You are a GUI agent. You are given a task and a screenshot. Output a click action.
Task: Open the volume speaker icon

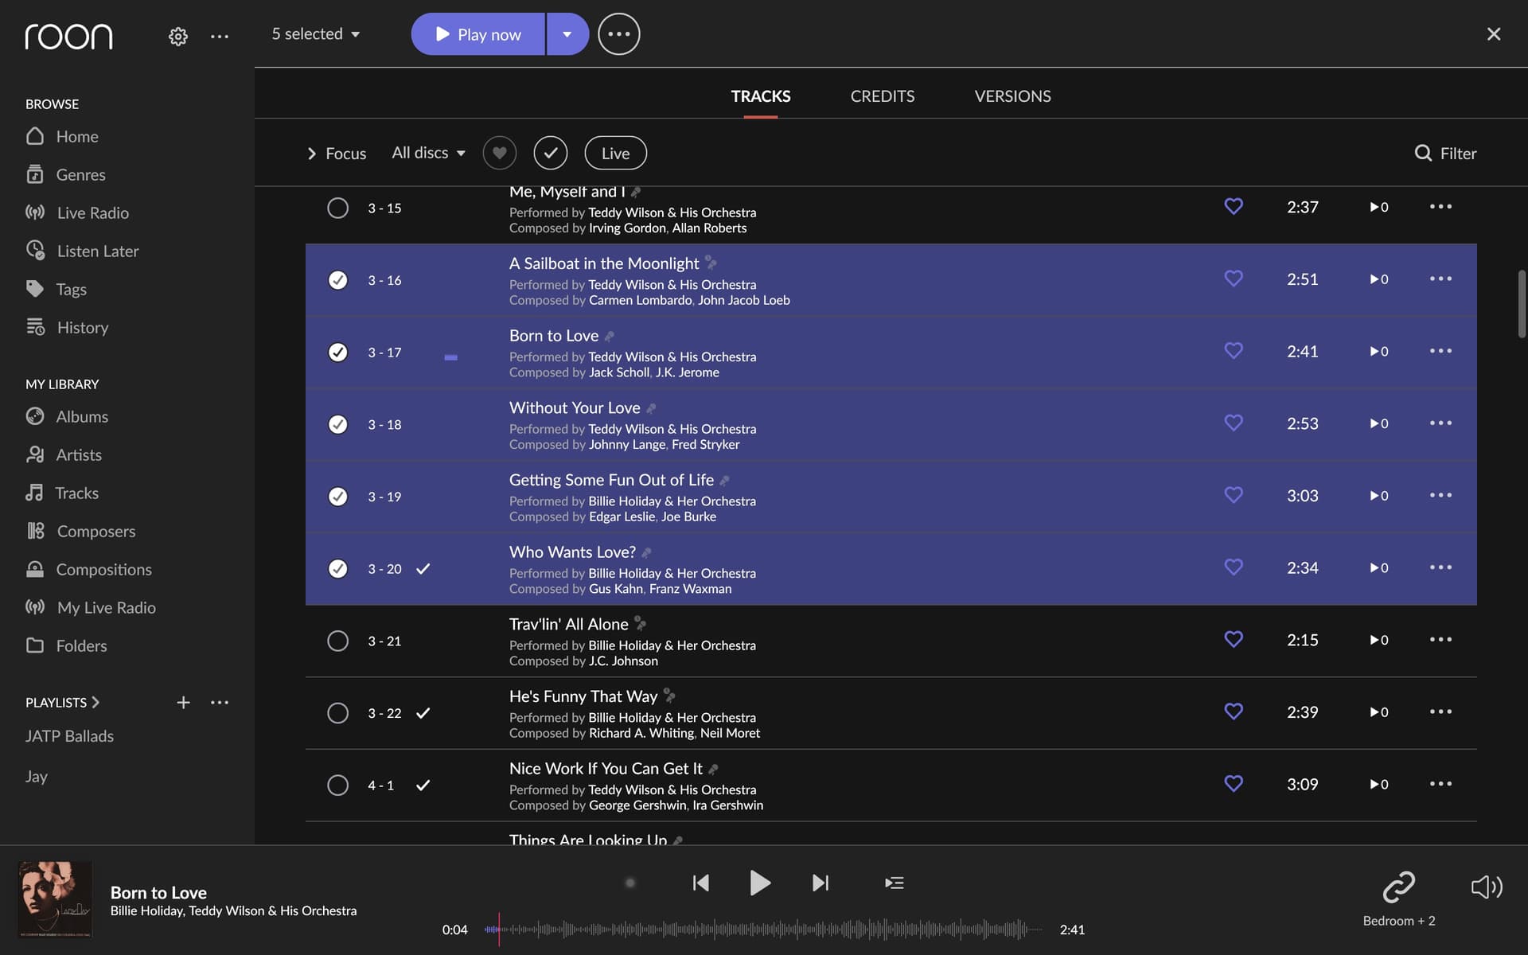click(x=1487, y=887)
